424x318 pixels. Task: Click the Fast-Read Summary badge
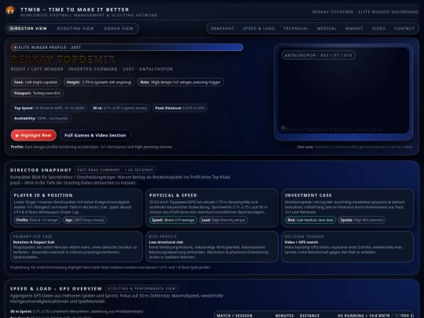(115, 170)
